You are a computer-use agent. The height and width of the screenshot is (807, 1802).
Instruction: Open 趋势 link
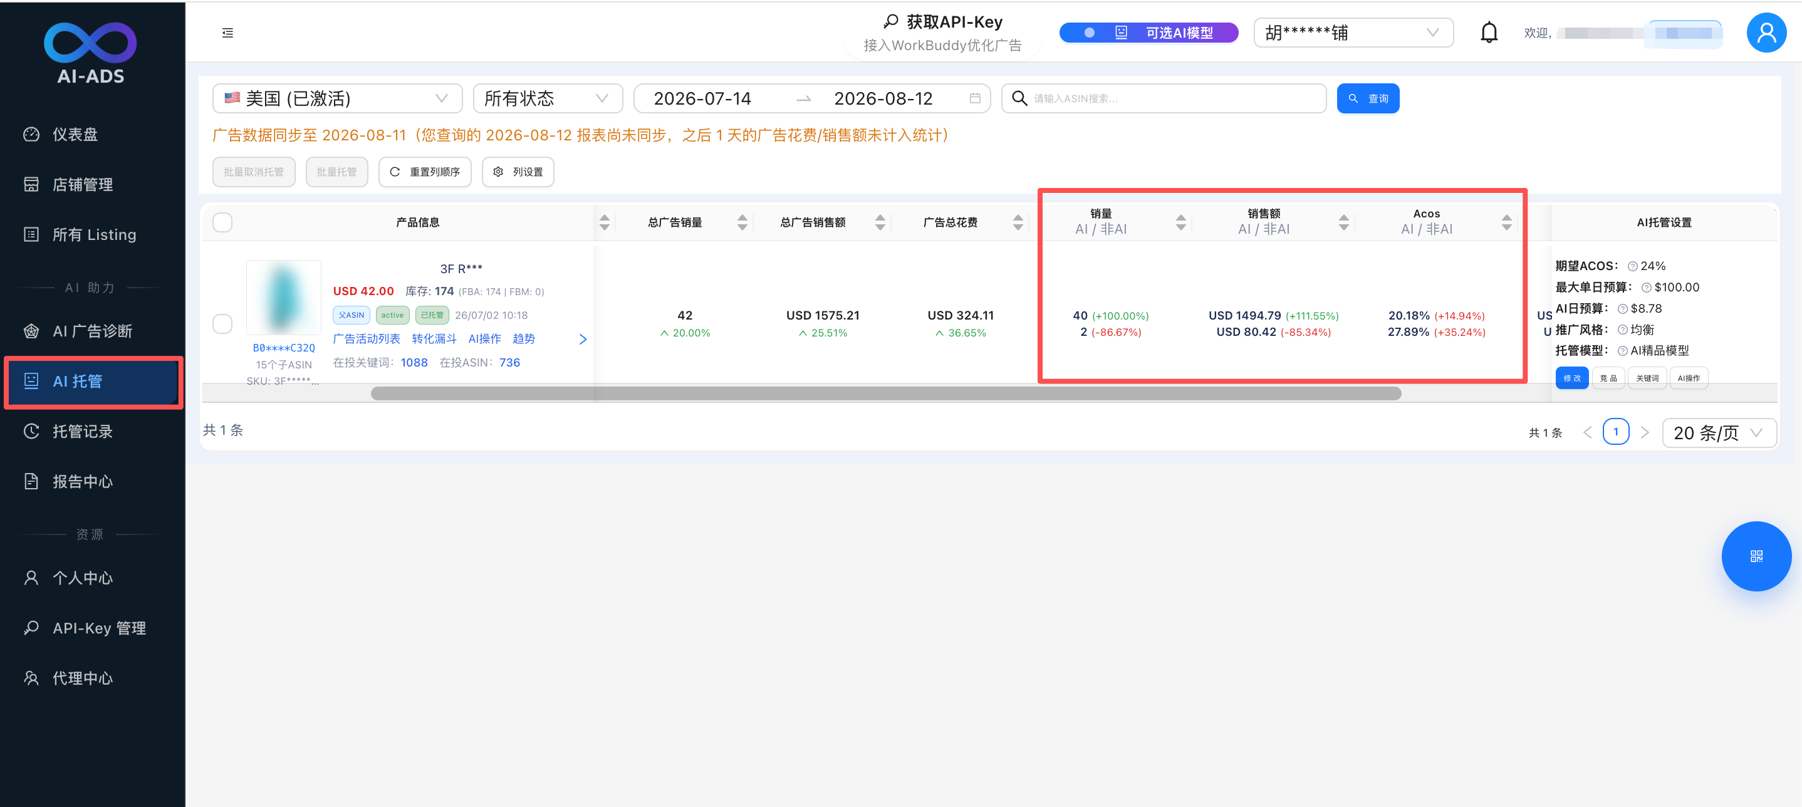[x=523, y=339]
